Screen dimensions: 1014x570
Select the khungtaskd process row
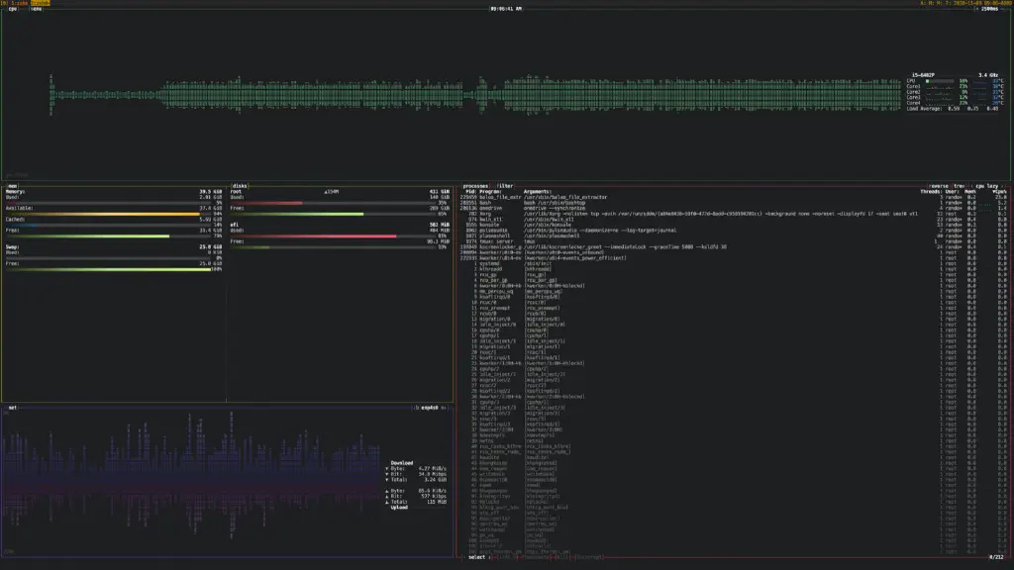tap(733, 463)
